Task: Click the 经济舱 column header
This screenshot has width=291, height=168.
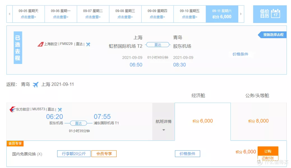Action: tap(198, 96)
